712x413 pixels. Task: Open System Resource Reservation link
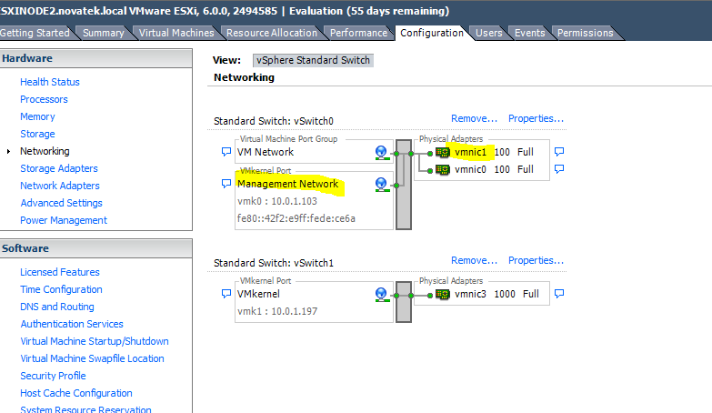click(85, 409)
